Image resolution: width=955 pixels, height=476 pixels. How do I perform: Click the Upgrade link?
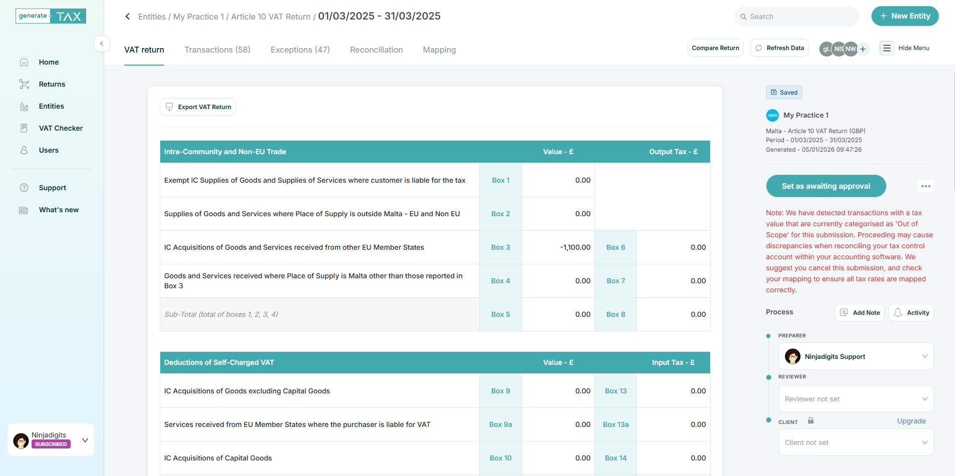[x=911, y=421]
